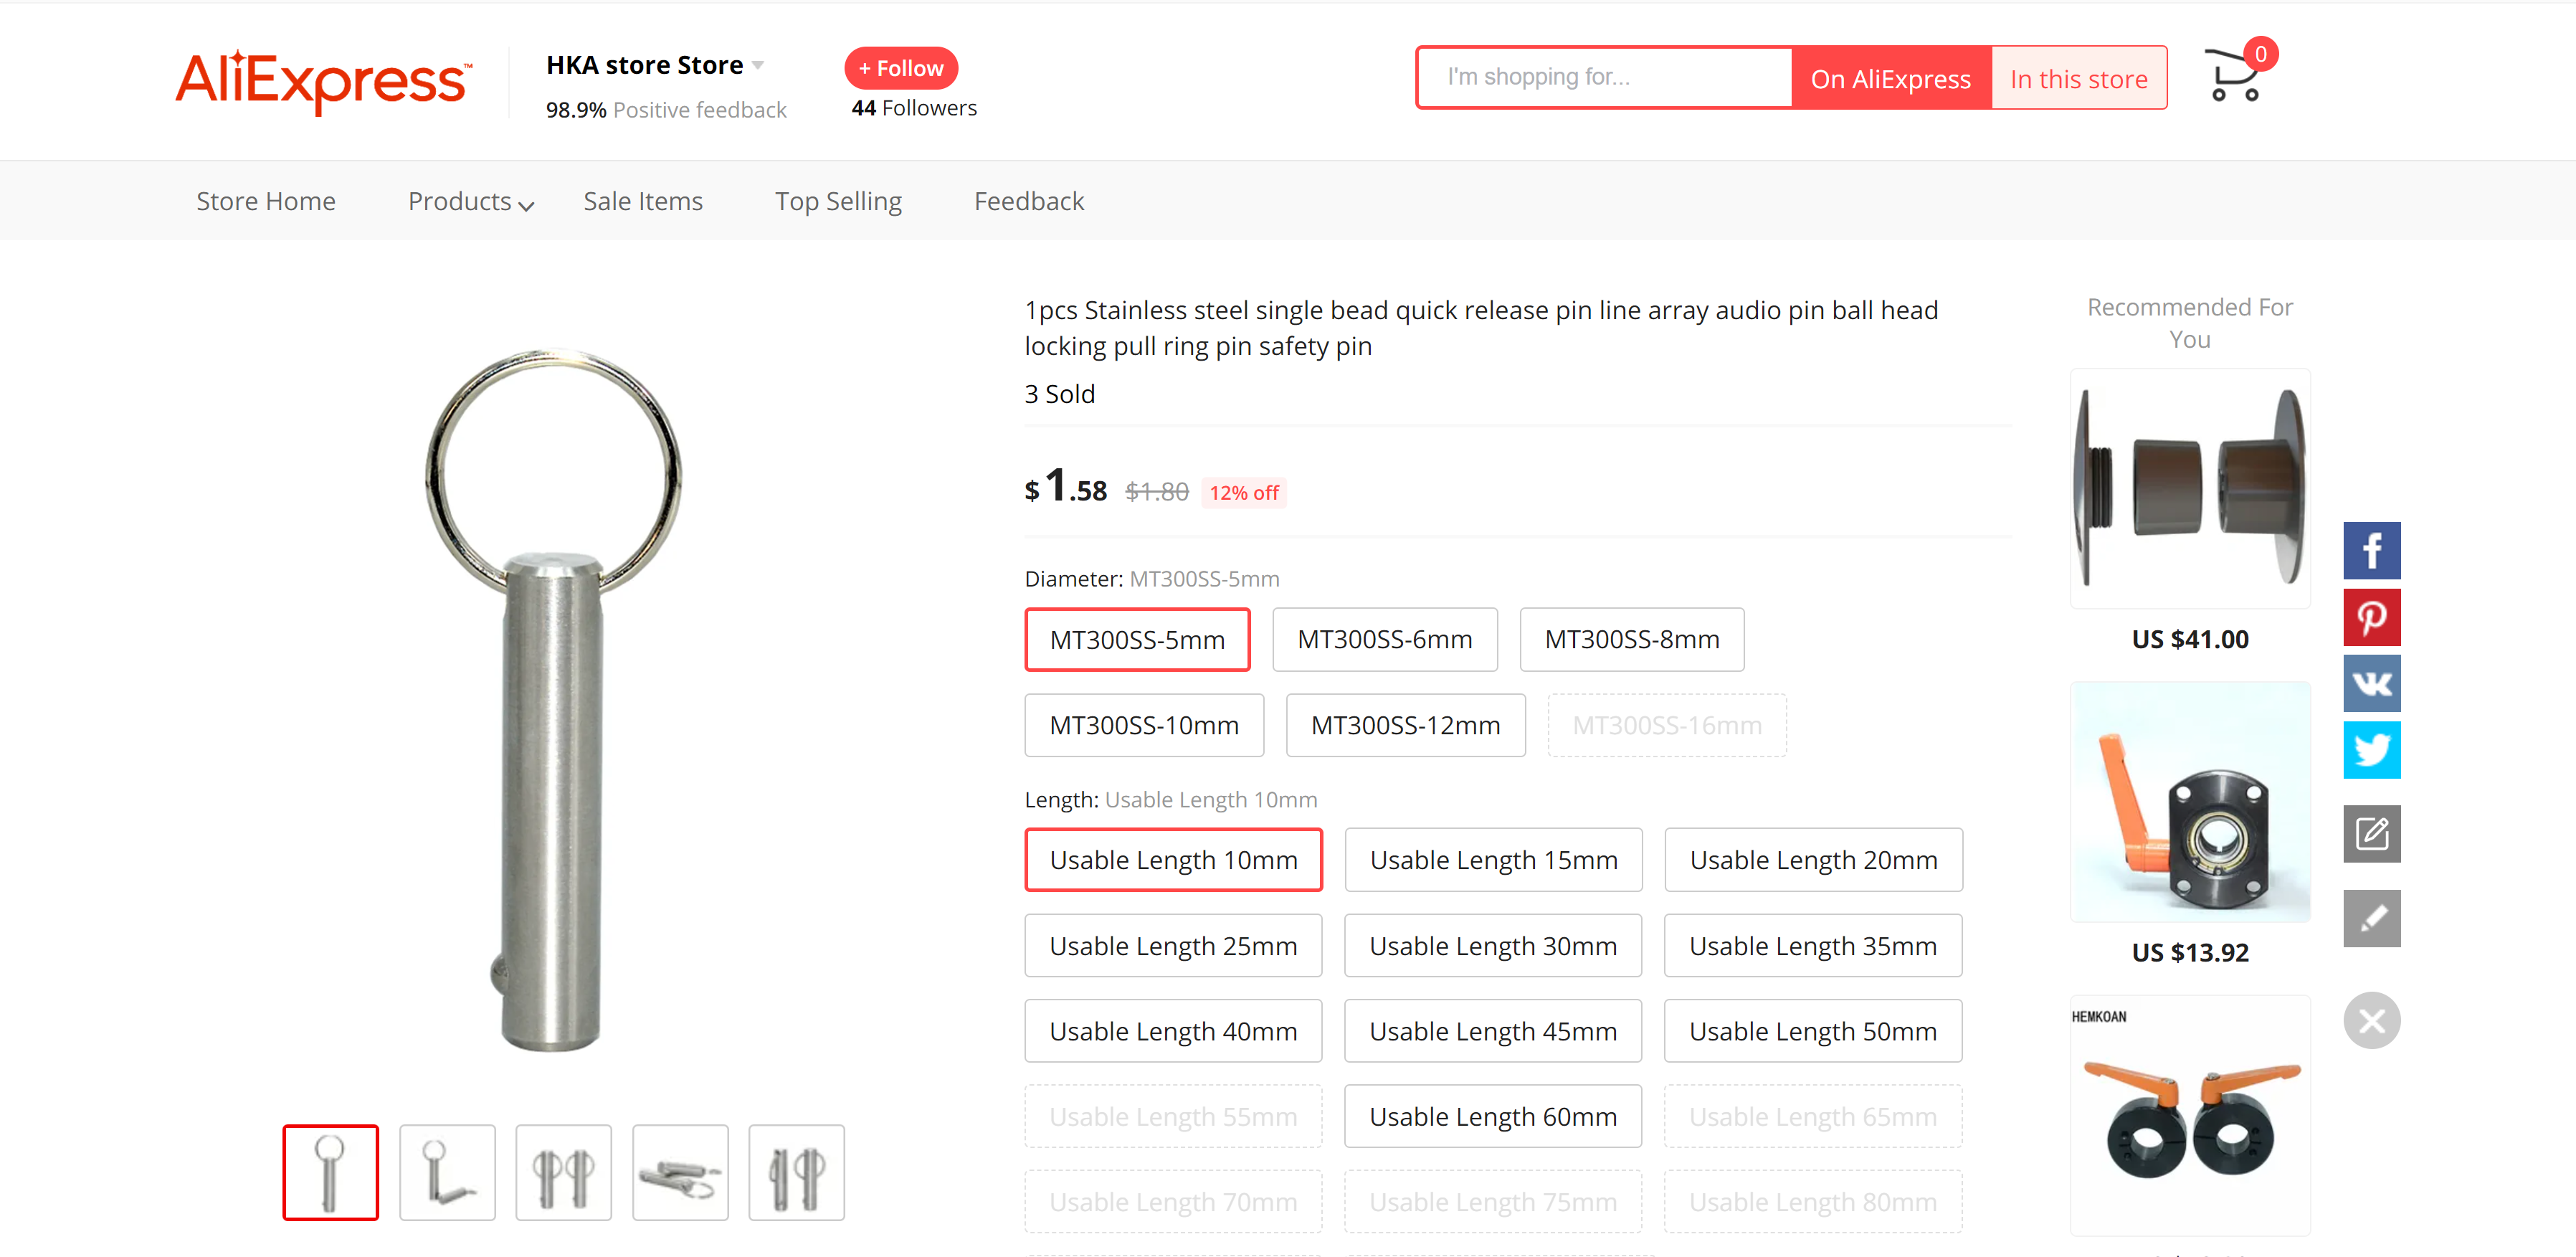Click the AliExpress logo
Image resolution: width=2576 pixels, height=1257 pixels.
pyautogui.click(x=323, y=80)
